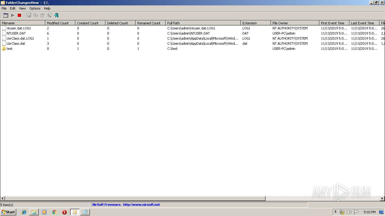Image resolution: width=385 pixels, height=216 pixels.
Task: Select the NTUSER.DAT row
Action: [x=192, y=33]
